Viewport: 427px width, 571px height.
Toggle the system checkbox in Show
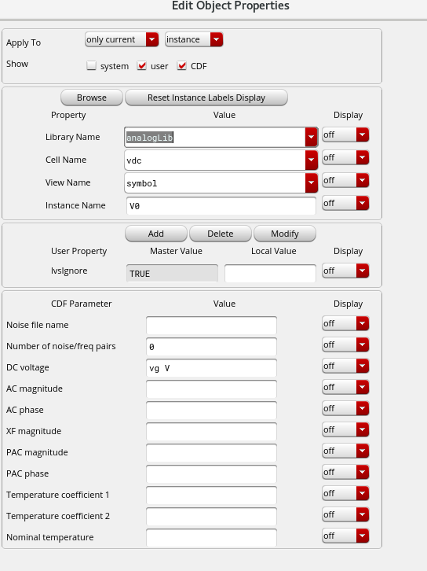(x=91, y=65)
